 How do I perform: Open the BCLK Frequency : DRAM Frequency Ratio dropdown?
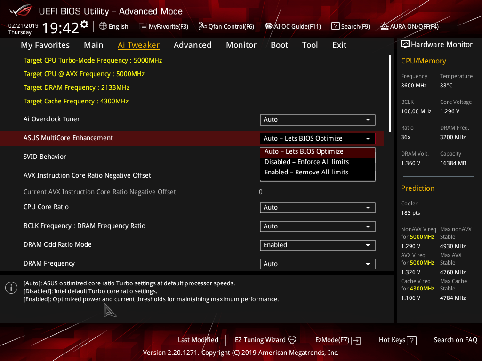tap(317, 227)
